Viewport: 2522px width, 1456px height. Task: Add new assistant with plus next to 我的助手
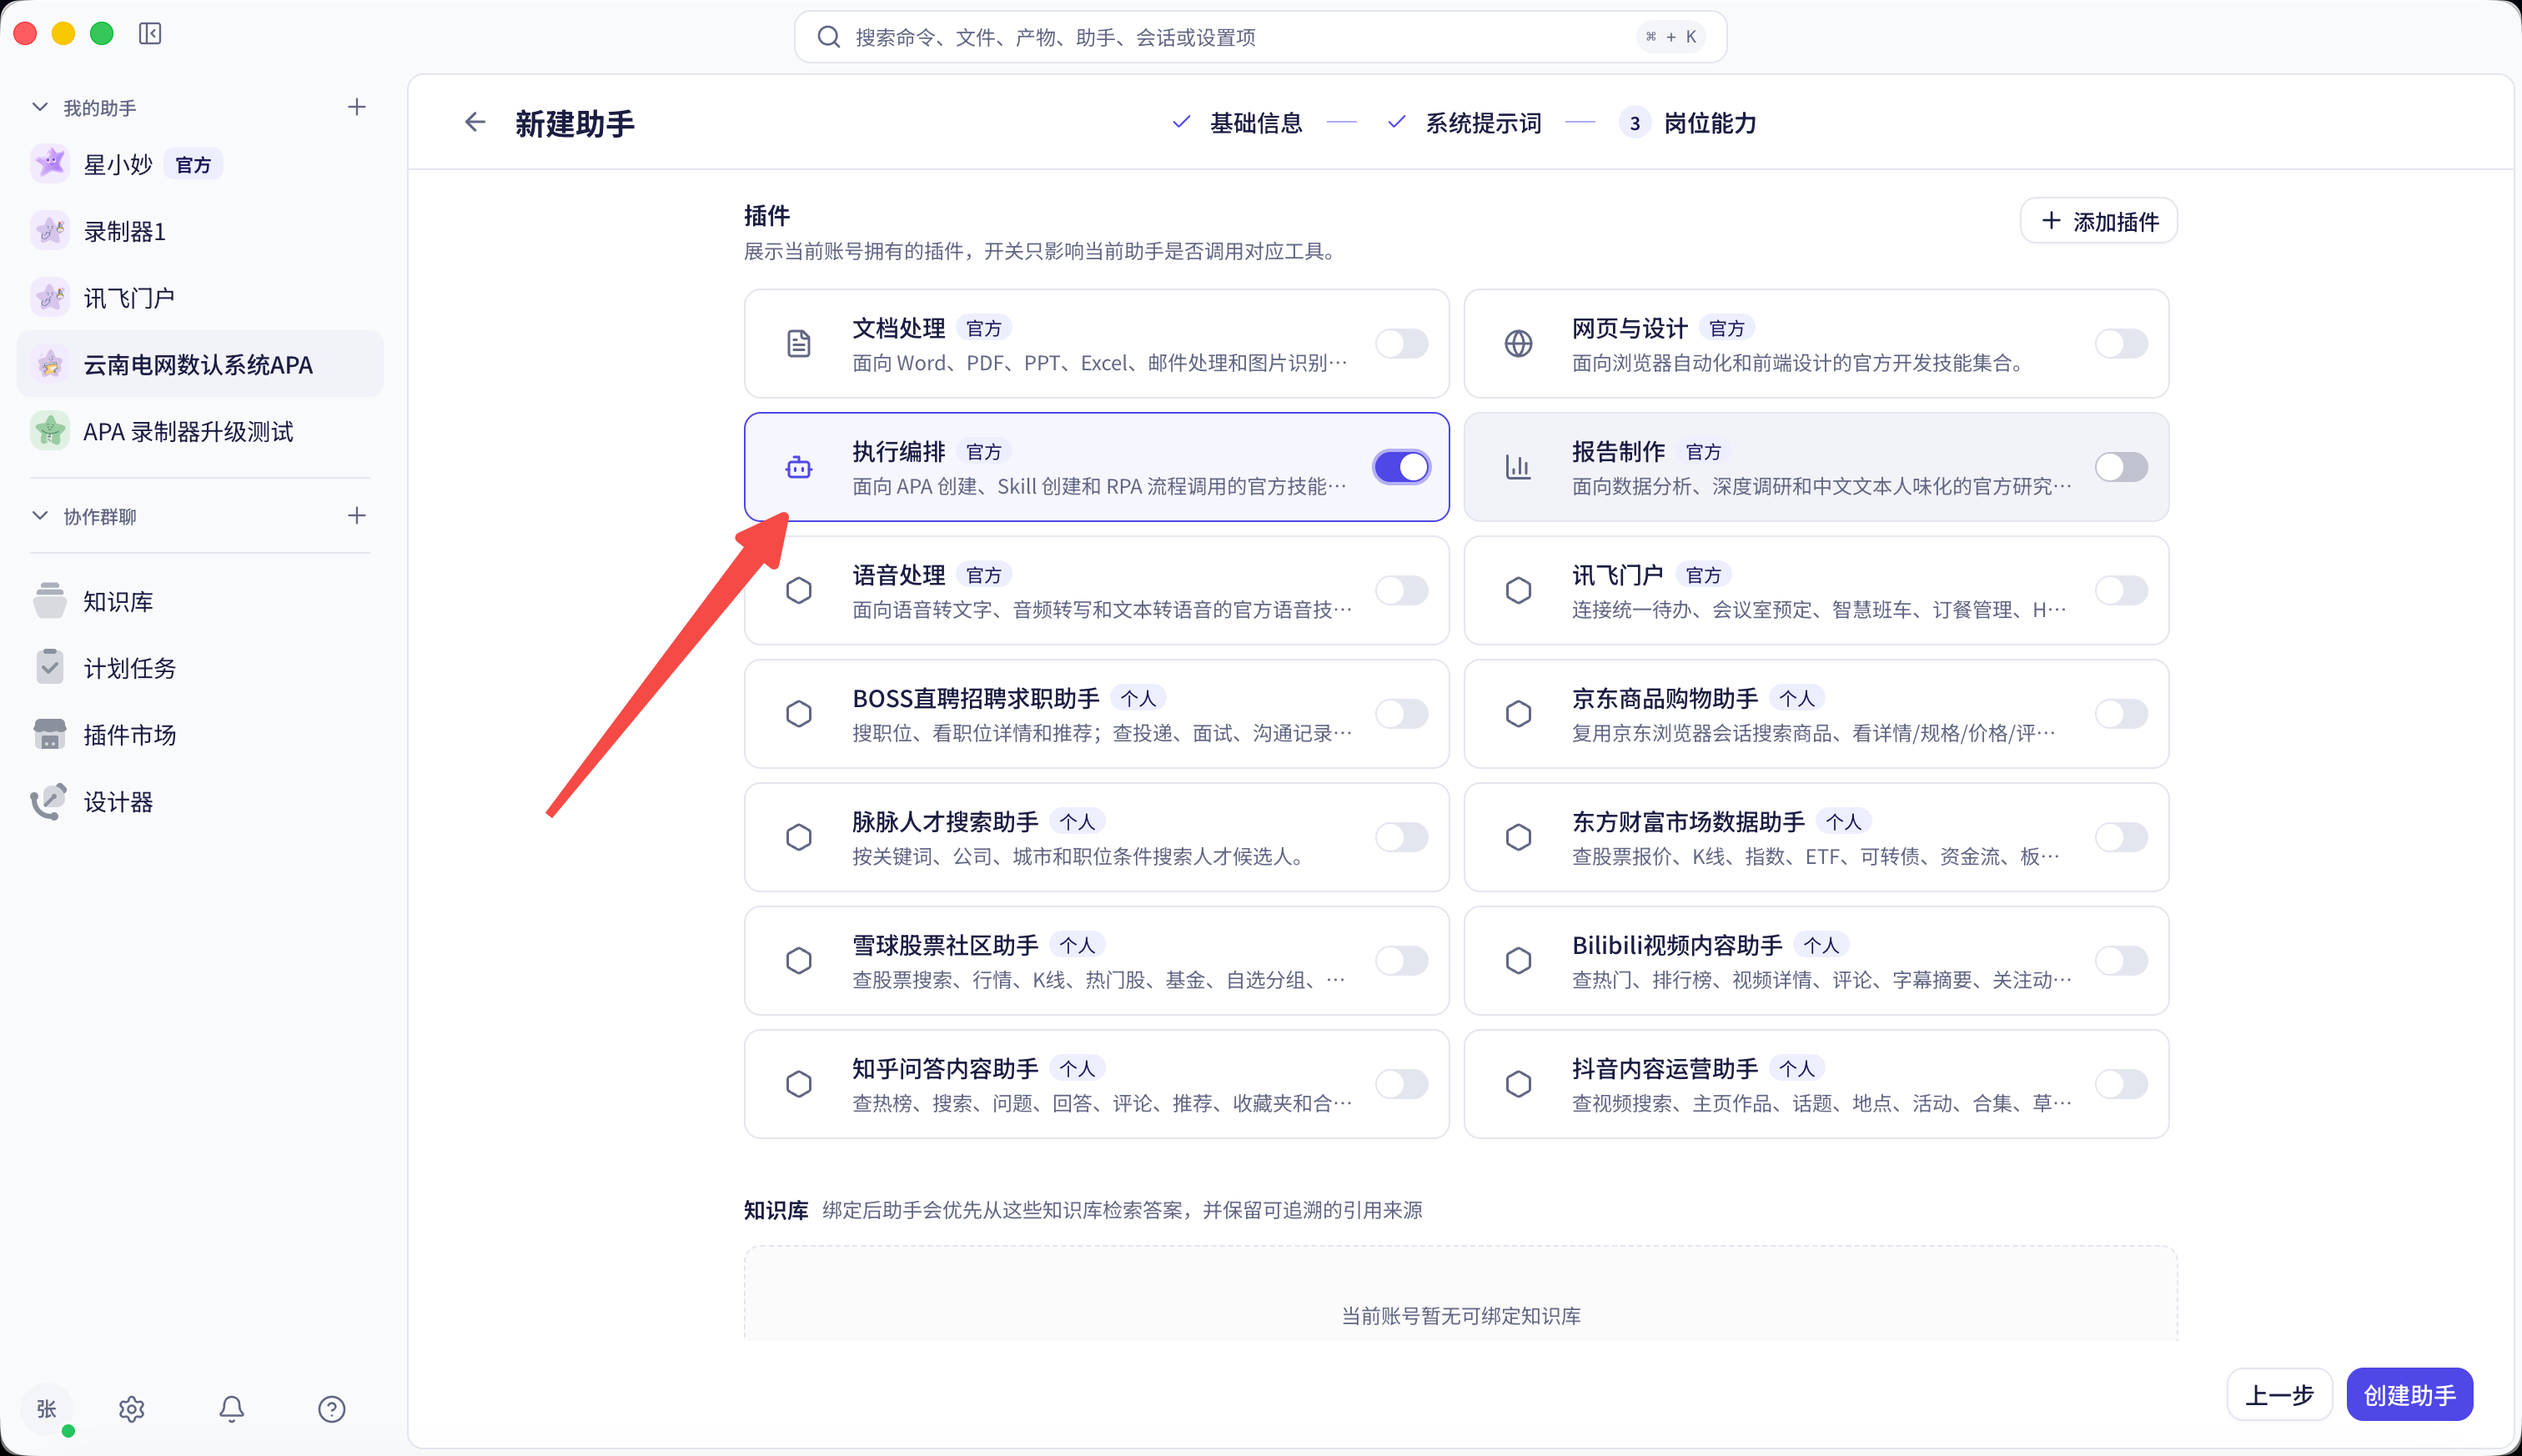[357, 107]
